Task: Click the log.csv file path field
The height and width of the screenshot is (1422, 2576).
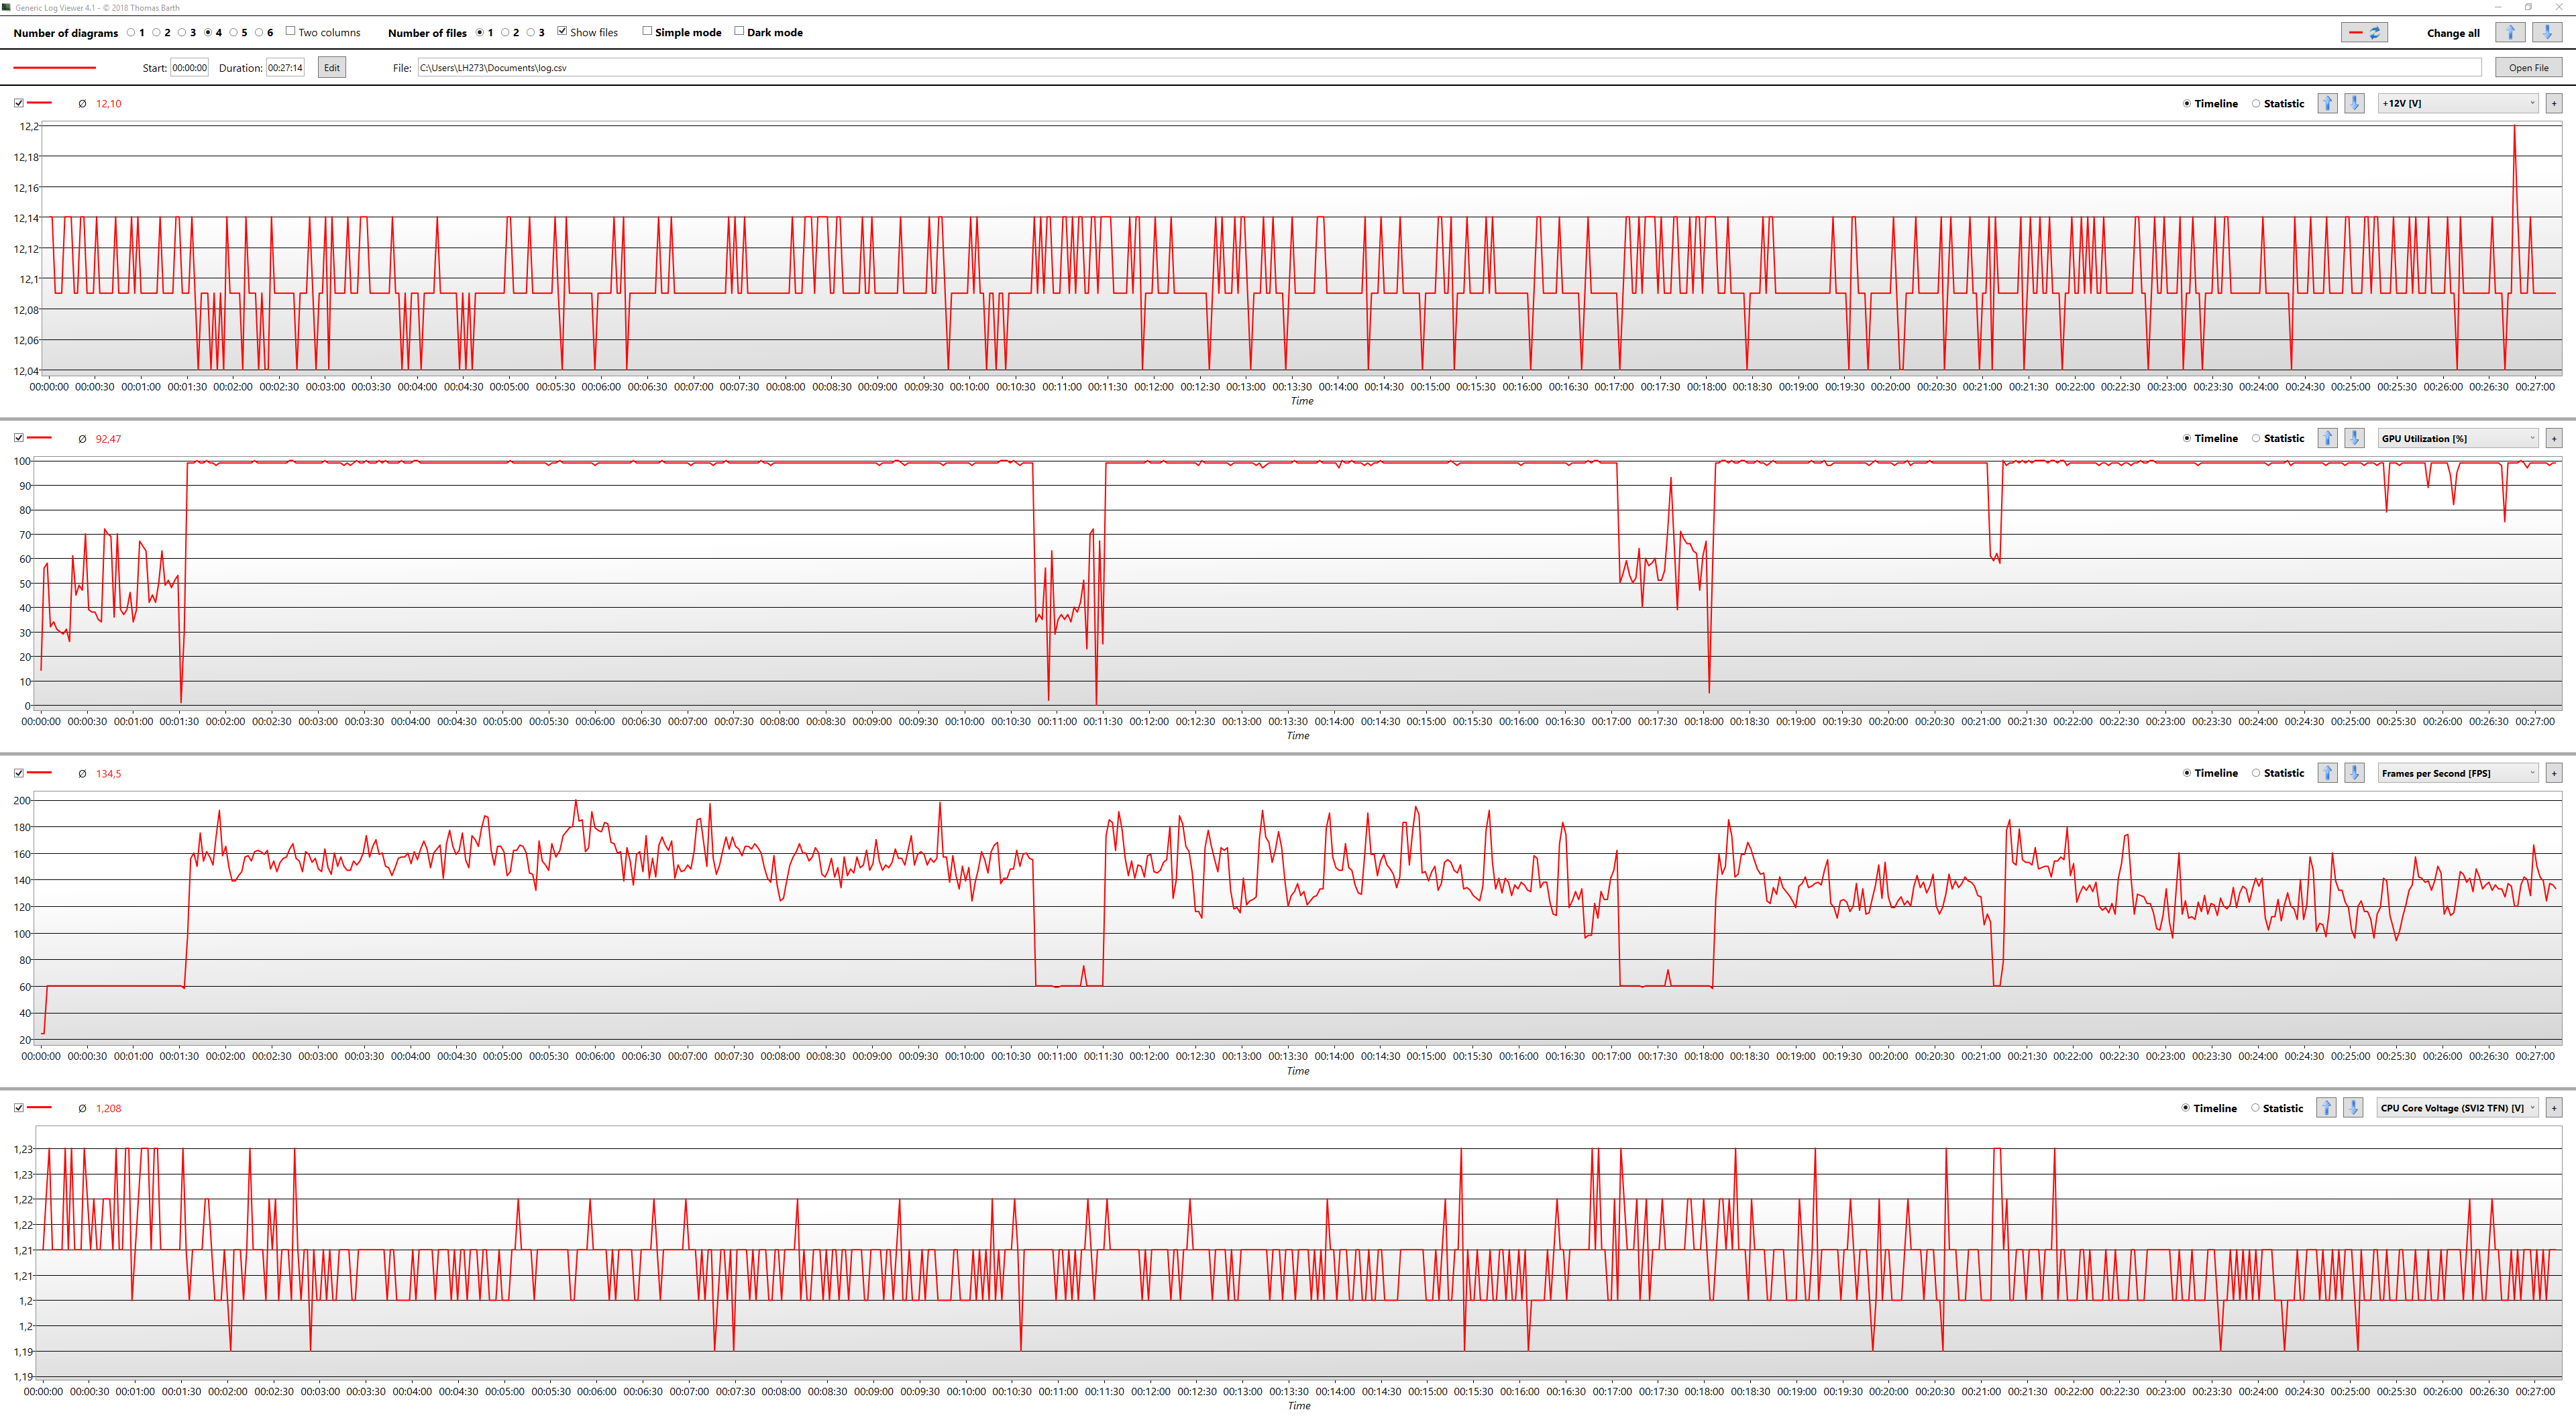Action: click(x=1448, y=68)
